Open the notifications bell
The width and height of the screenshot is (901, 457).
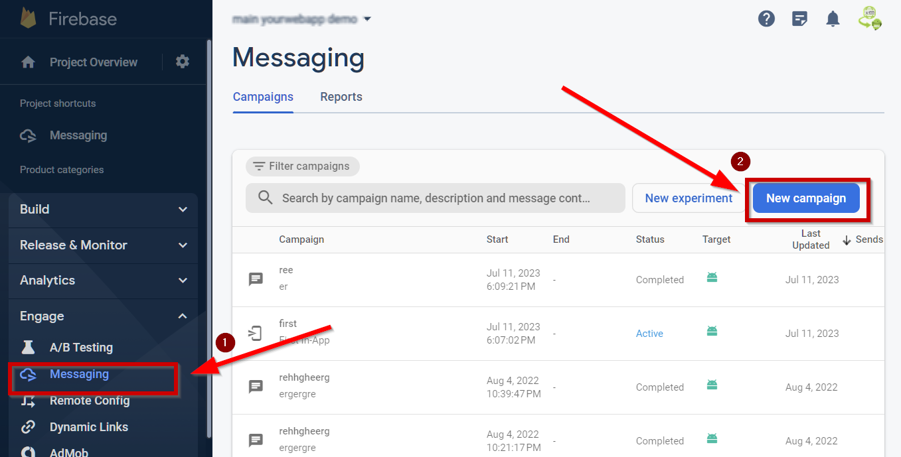click(x=833, y=19)
